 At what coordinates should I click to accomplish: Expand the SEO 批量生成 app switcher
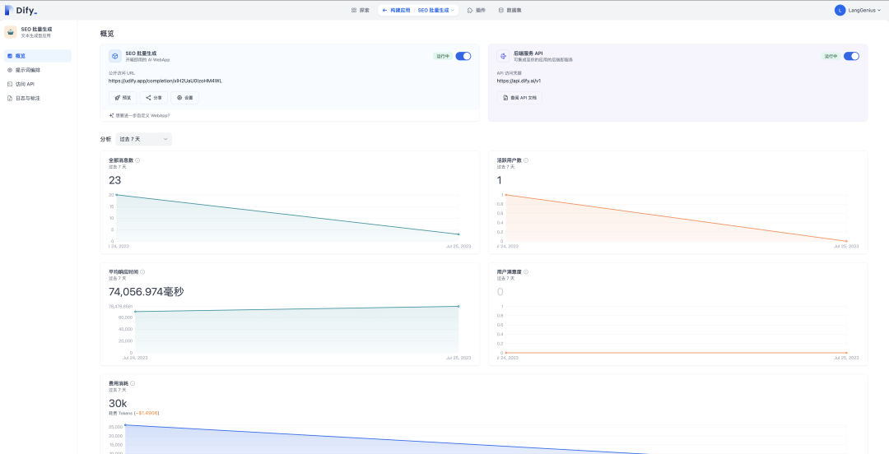tap(436, 10)
